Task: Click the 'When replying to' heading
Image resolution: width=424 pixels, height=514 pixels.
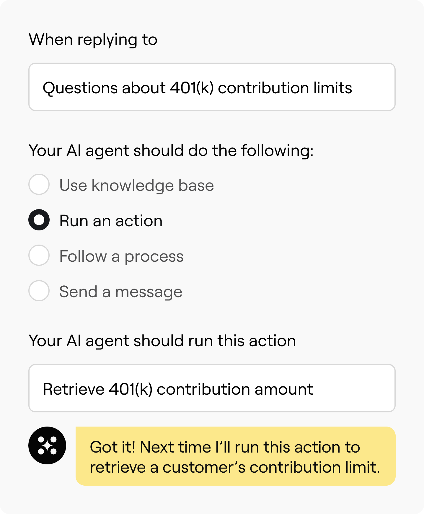Action: pos(93,40)
